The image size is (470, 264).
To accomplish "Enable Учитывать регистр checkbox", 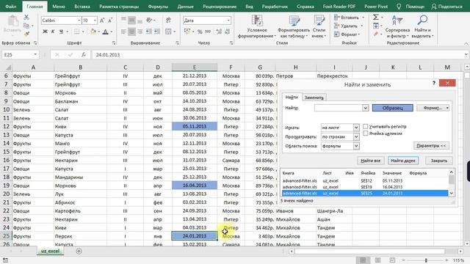I will 366,126.
